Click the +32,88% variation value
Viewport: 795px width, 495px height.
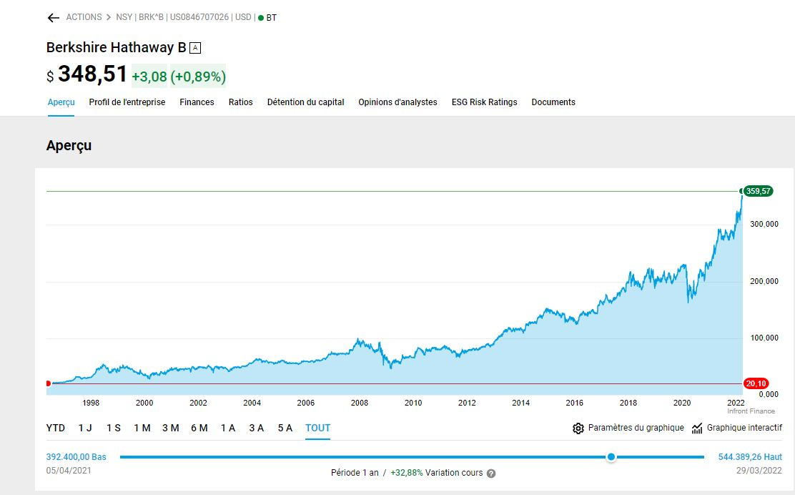coord(407,473)
